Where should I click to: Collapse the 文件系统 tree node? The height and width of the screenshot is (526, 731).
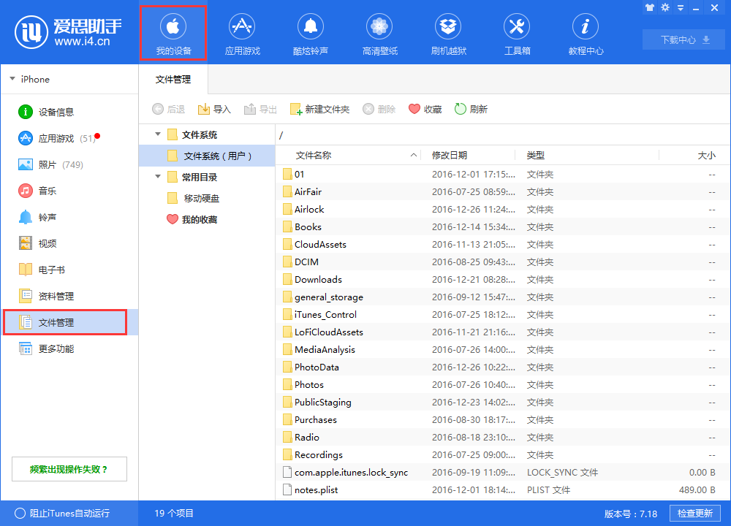157,134
